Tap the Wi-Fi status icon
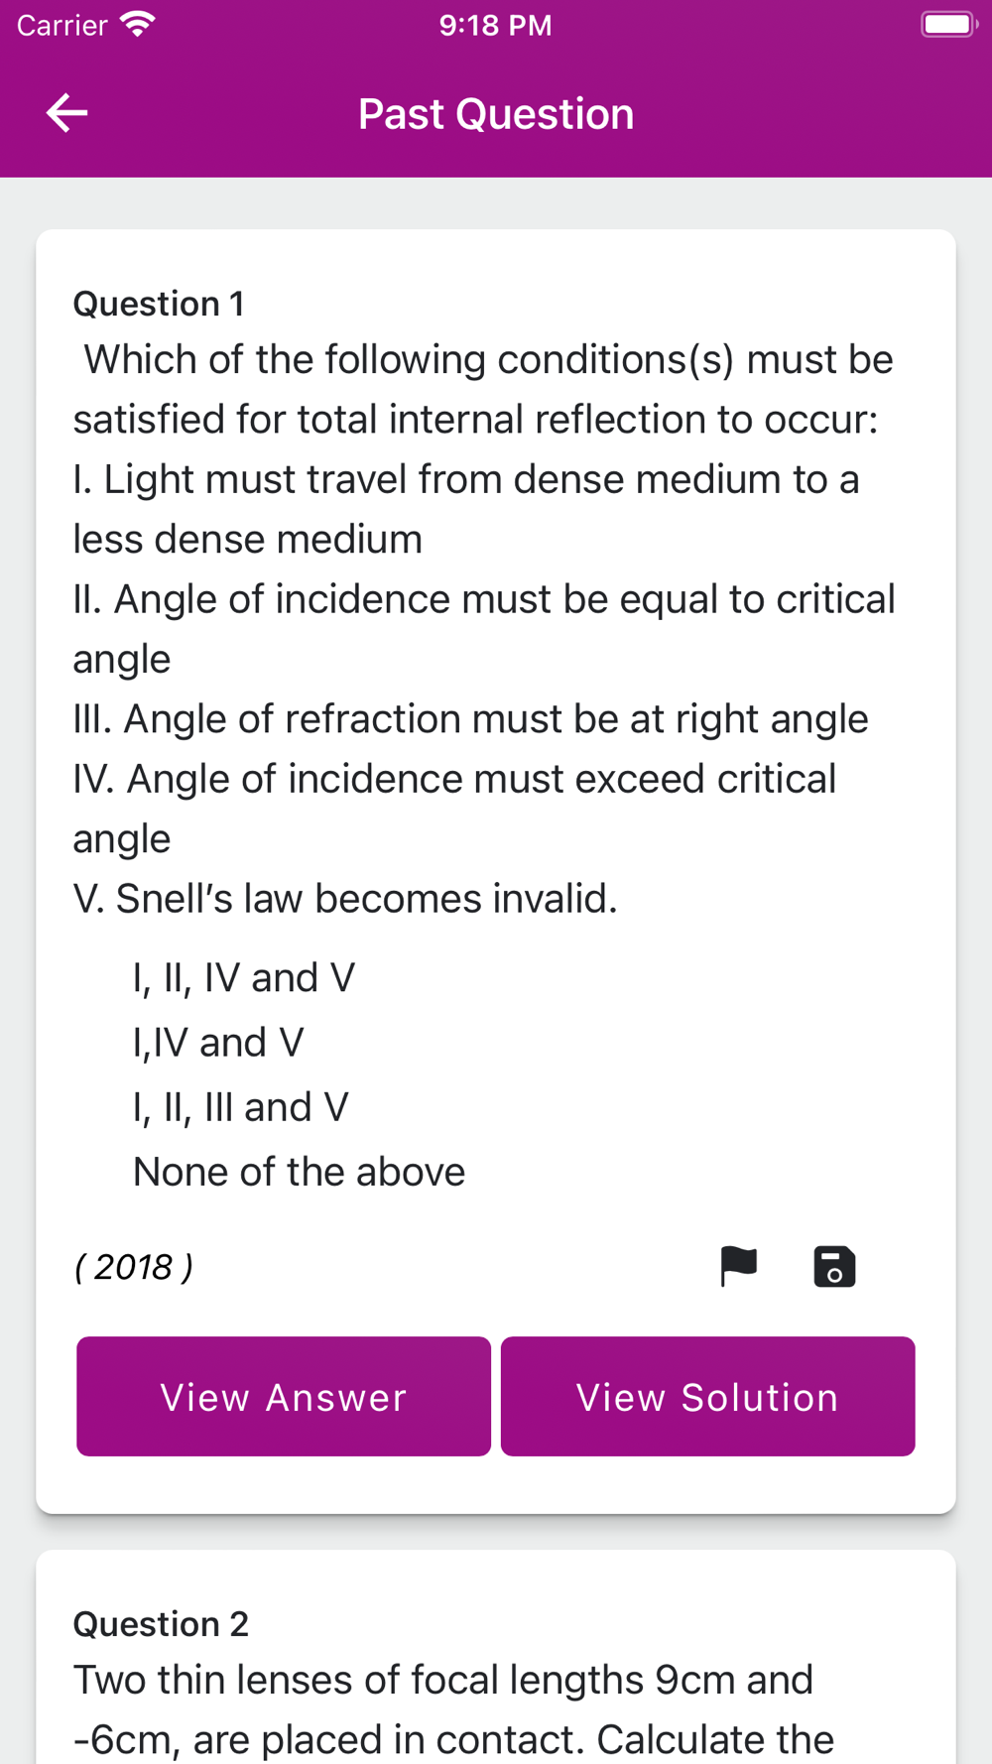Image resolution: width=992 pixels, height=1764 pixels. 137,24
